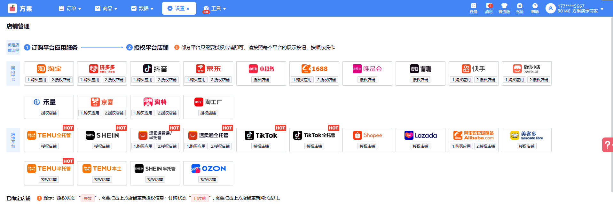Click 1.购买应用 under 京东
The width and height of the screenshot is (613, 204).
tap(196, 80)
